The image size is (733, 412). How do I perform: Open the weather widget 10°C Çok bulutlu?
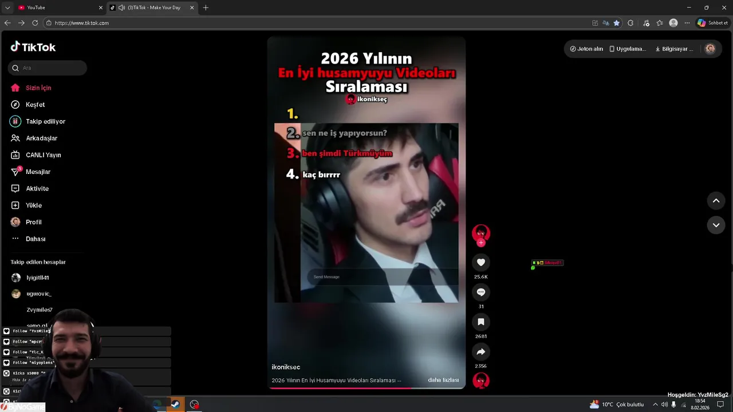[x=616, y=405]
